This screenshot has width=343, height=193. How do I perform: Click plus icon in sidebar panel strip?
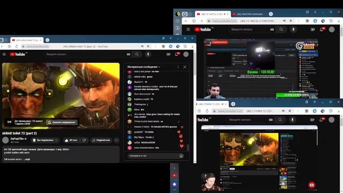click(x=174, y=168)
